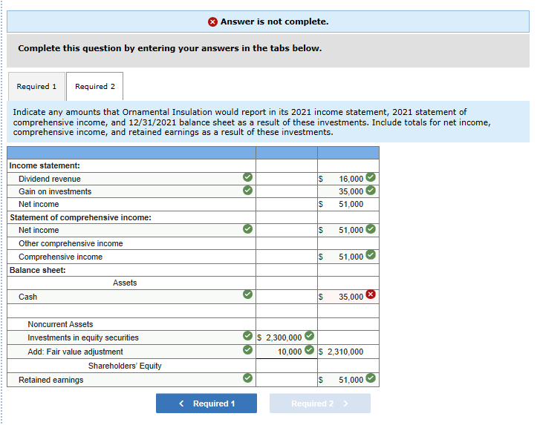This screenshot has height=425, width=540.
Task: Click the Retained earnings label cell
Action: pyautogui.click(x=131, y=380)
